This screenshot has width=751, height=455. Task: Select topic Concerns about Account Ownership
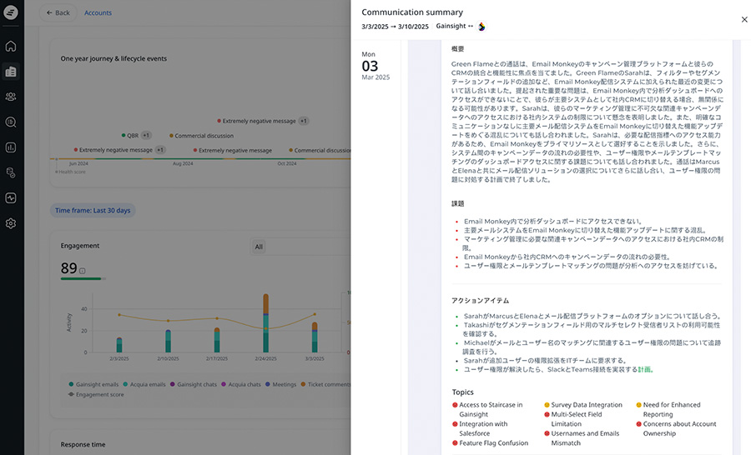click(x=676, y=428)
